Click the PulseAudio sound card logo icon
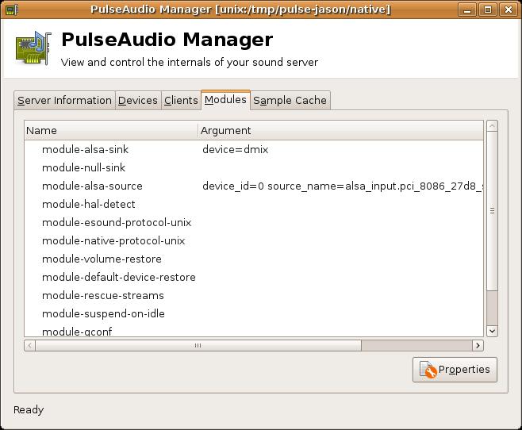 pos(33,48)
